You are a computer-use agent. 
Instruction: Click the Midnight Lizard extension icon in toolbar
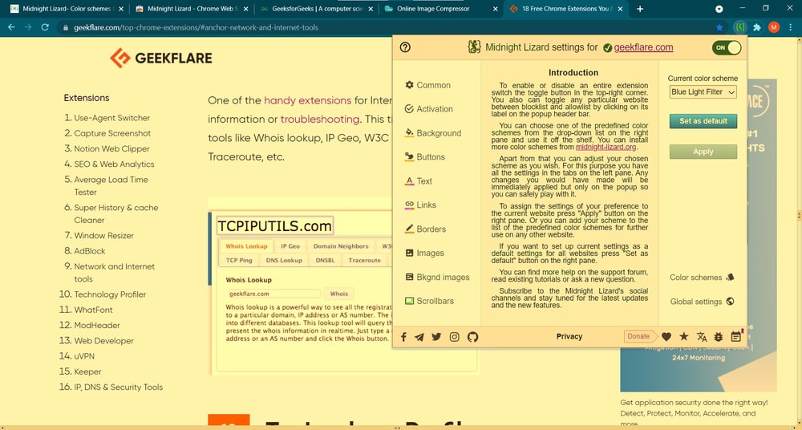[739, 27]
